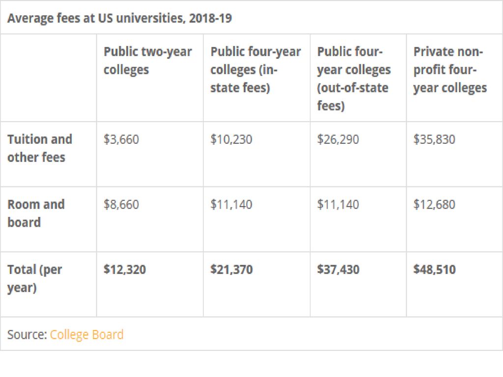Screen dimensions: 503x377
Task: Click the 'Source:' label text
Action: [x=27, y=335]
